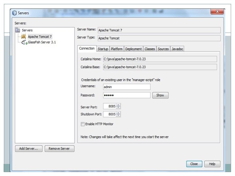Click the Remove Server button

(x=59, y=149)
